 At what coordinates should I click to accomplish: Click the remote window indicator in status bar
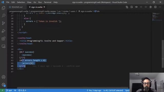coord(2,90)
